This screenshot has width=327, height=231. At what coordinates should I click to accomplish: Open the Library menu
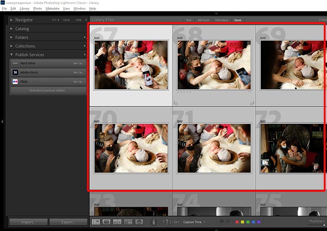click(x=24, y=9)
